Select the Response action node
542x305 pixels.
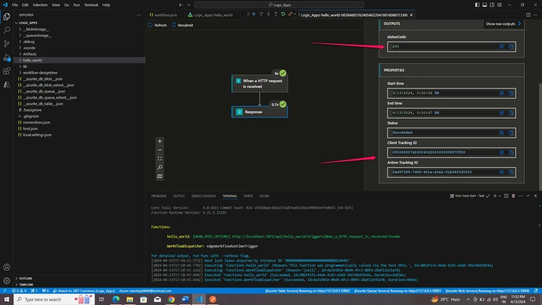coord(260,112)
